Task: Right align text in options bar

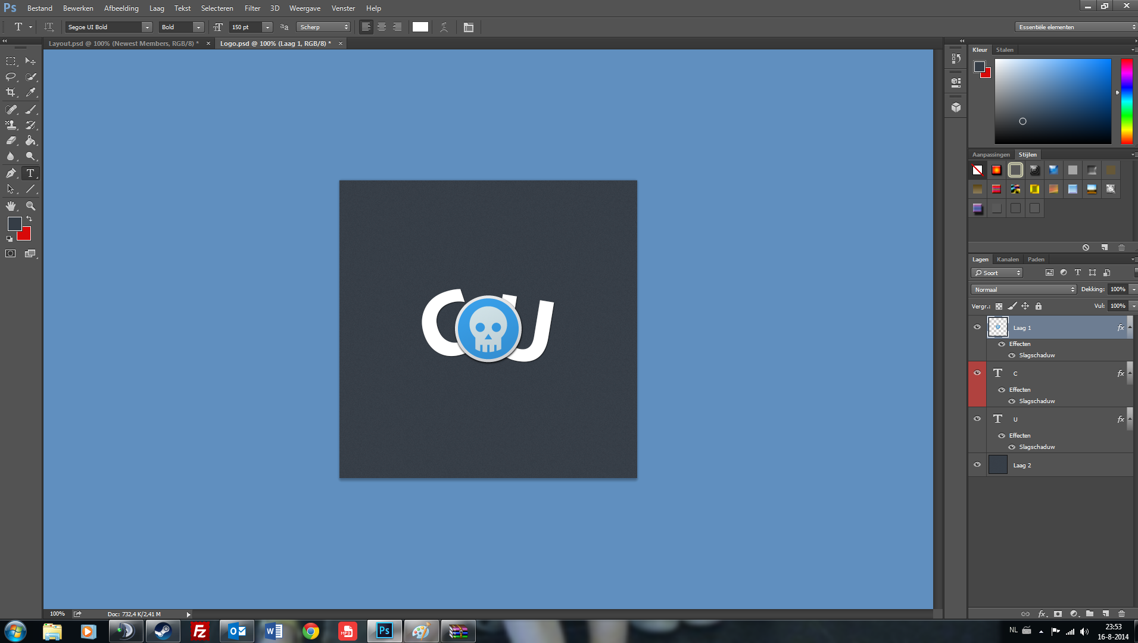Action: pyautogui.click(x=397, y=27)
